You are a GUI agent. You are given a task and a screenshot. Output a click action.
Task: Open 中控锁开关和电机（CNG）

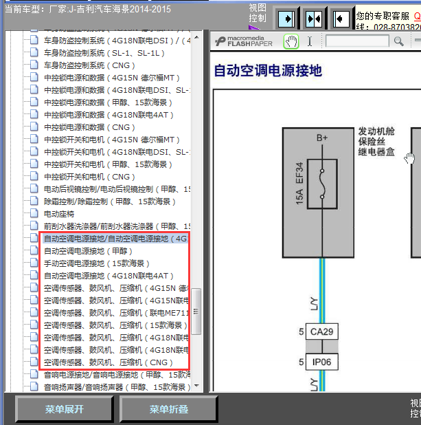[x=89, y=177]
